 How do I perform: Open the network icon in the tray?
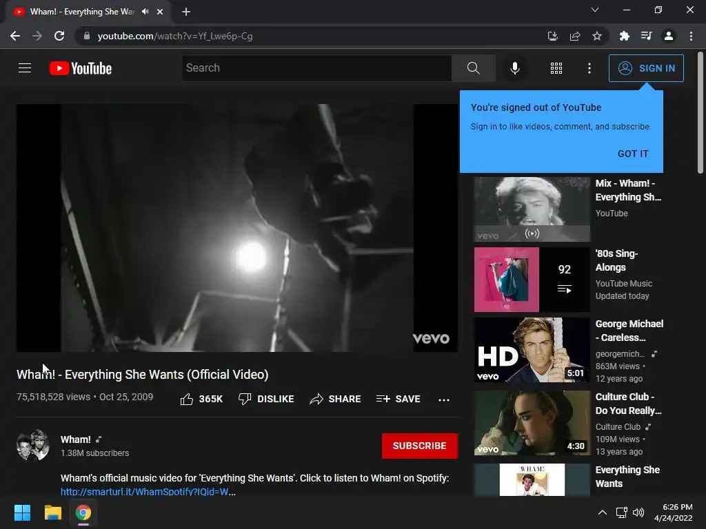[x=622, y=512]
